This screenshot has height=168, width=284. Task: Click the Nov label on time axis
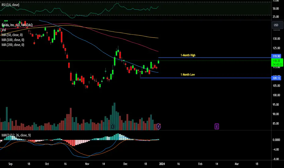coord(87,164)
